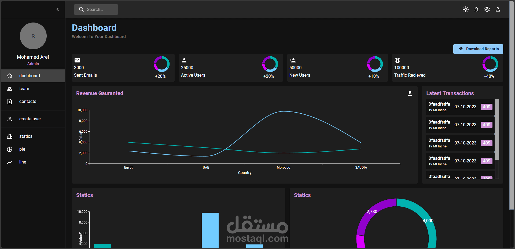Open the pie menu item
Screen dimensions: 515x249
pos(33,149)
